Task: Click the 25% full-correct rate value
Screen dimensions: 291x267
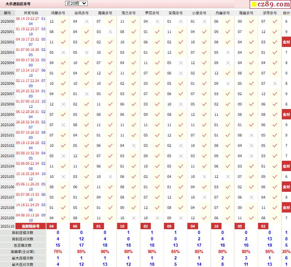Action: pyautogui.click(x=286, y=252)
